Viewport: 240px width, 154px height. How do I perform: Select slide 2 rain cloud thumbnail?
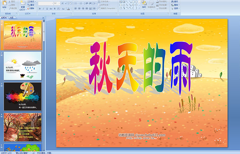(23, 66)
